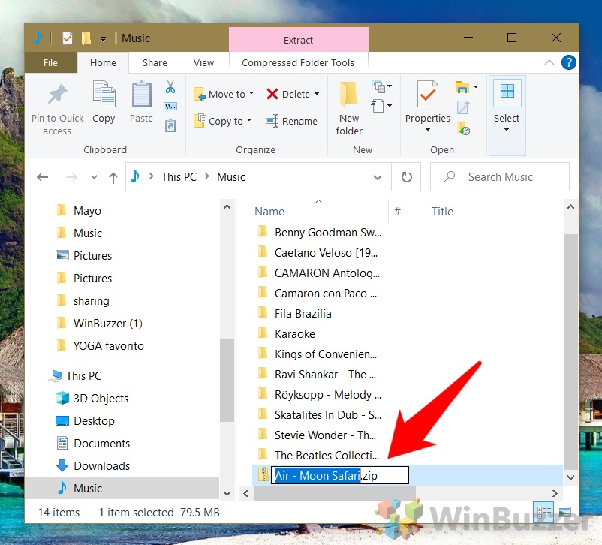This screenshot has width=602, height=545.
Task: Switch to the View tab
Action: click(203, 63)
